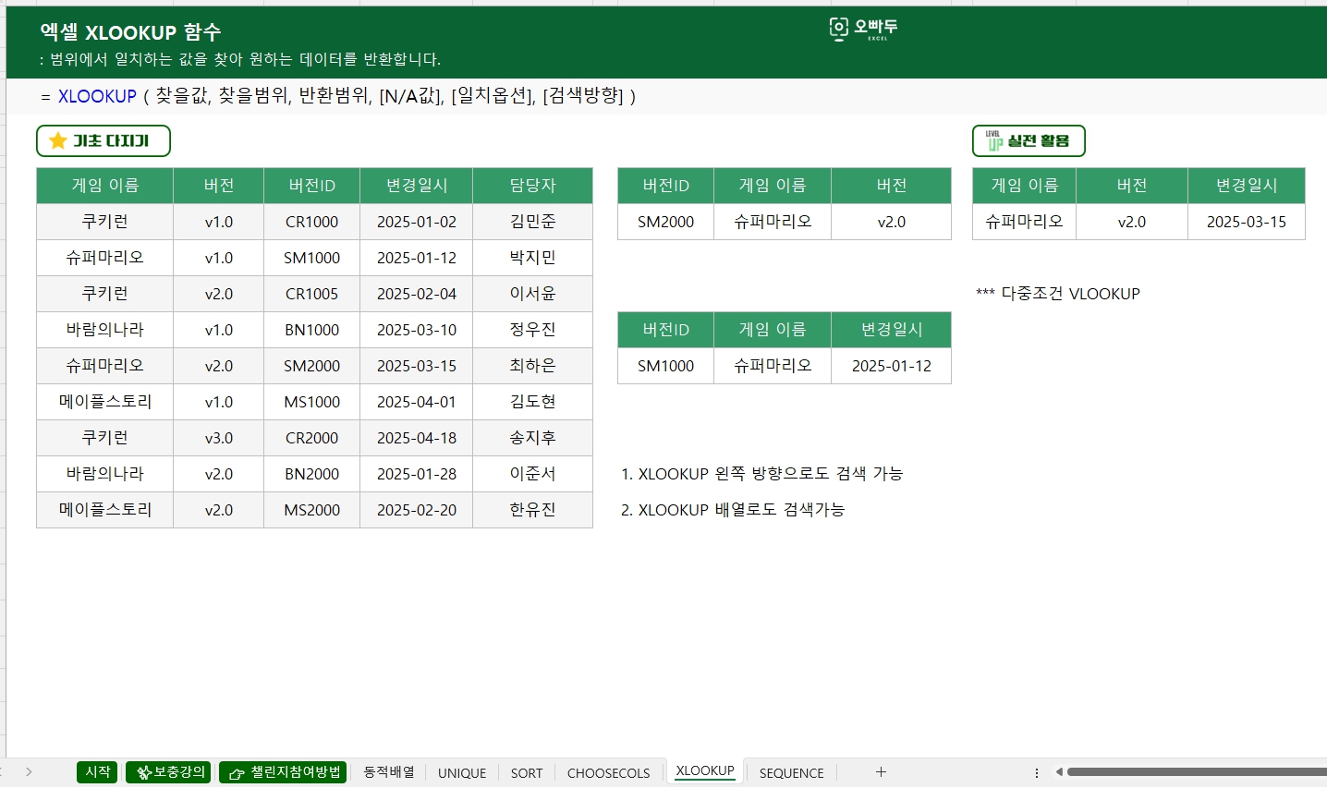Select note XLOOKUP 배열로도 검색가능
The image size is (1327, 788).
pos(733,510)
